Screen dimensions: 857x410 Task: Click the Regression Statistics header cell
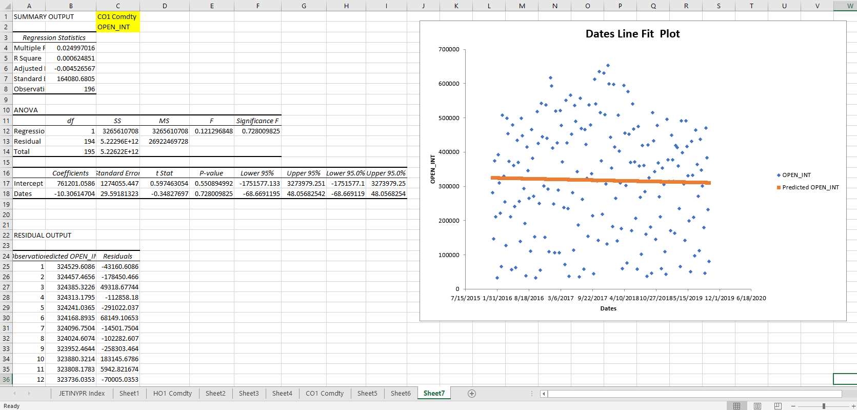pyautogui.click(x=54, y=37)
